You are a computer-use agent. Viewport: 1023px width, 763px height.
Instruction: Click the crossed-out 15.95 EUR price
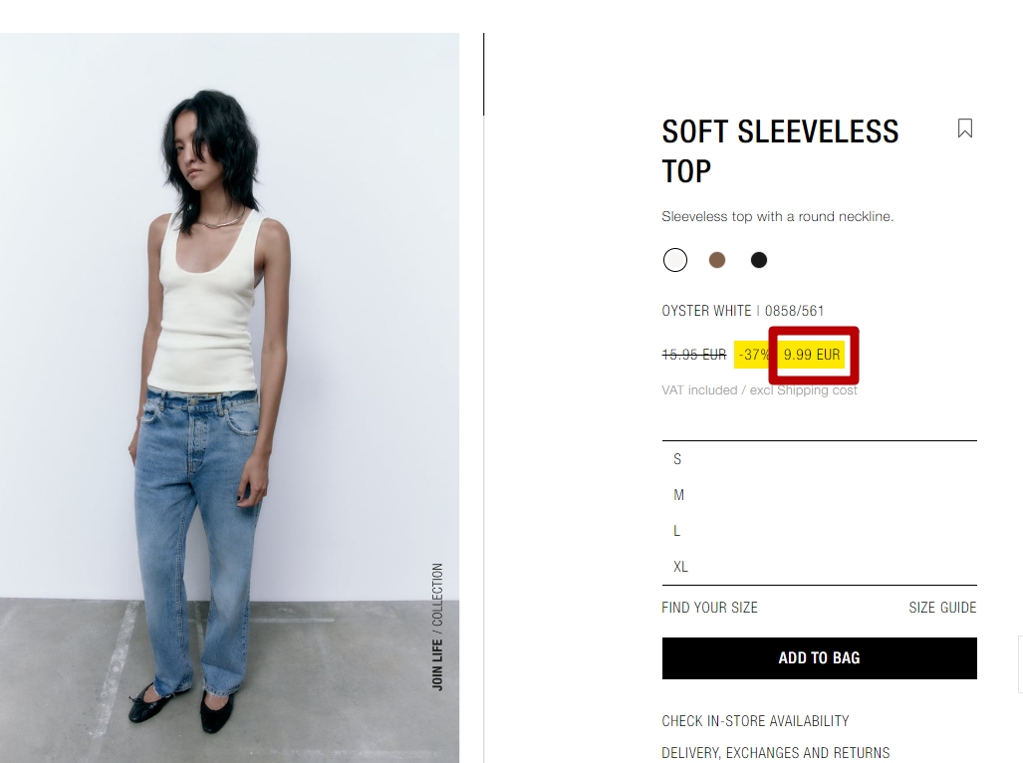(694, 355)
